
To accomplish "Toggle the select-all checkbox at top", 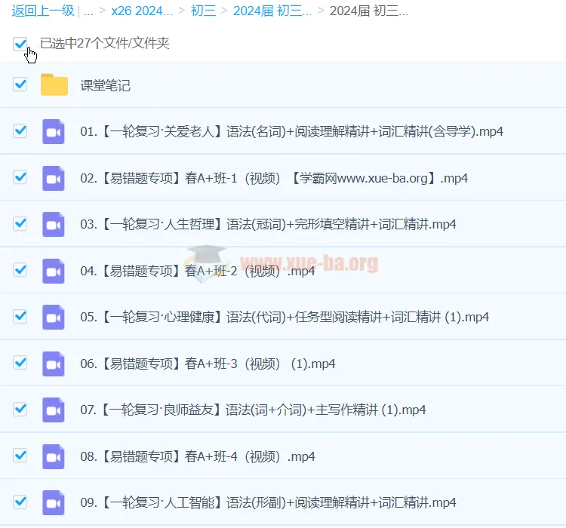I will [20, 44].
